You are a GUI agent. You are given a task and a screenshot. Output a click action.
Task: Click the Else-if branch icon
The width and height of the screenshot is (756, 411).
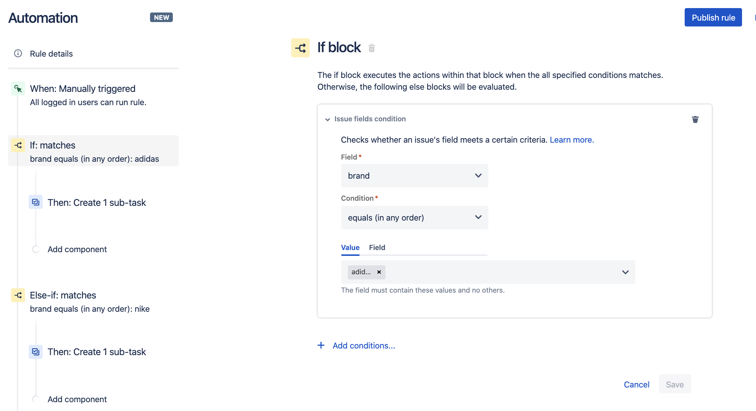pyautogui.click(x=18, y=295)
